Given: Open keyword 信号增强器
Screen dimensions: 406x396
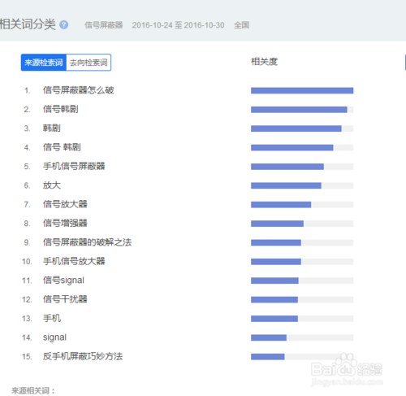Looking at the screenshot, I should 65,224.
